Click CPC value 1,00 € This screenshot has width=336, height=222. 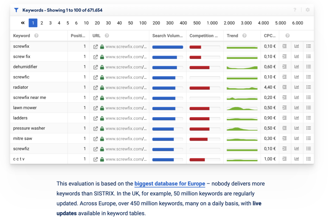(270, 159)
